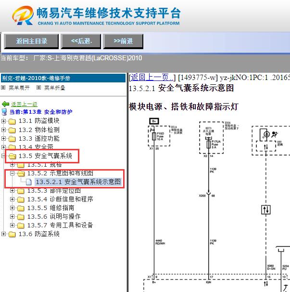Image resolution: width=290 pixels, height=292 pixels.
Task: Click the 返回主目录 button
Action: click(31, 41)
